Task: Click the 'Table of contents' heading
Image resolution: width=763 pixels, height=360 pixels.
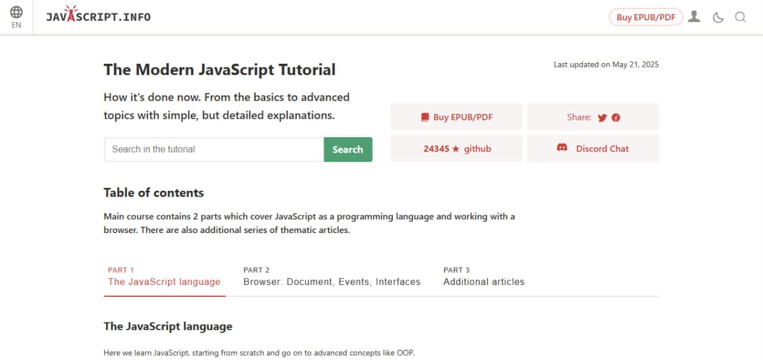Action: [x=154, y=193]
